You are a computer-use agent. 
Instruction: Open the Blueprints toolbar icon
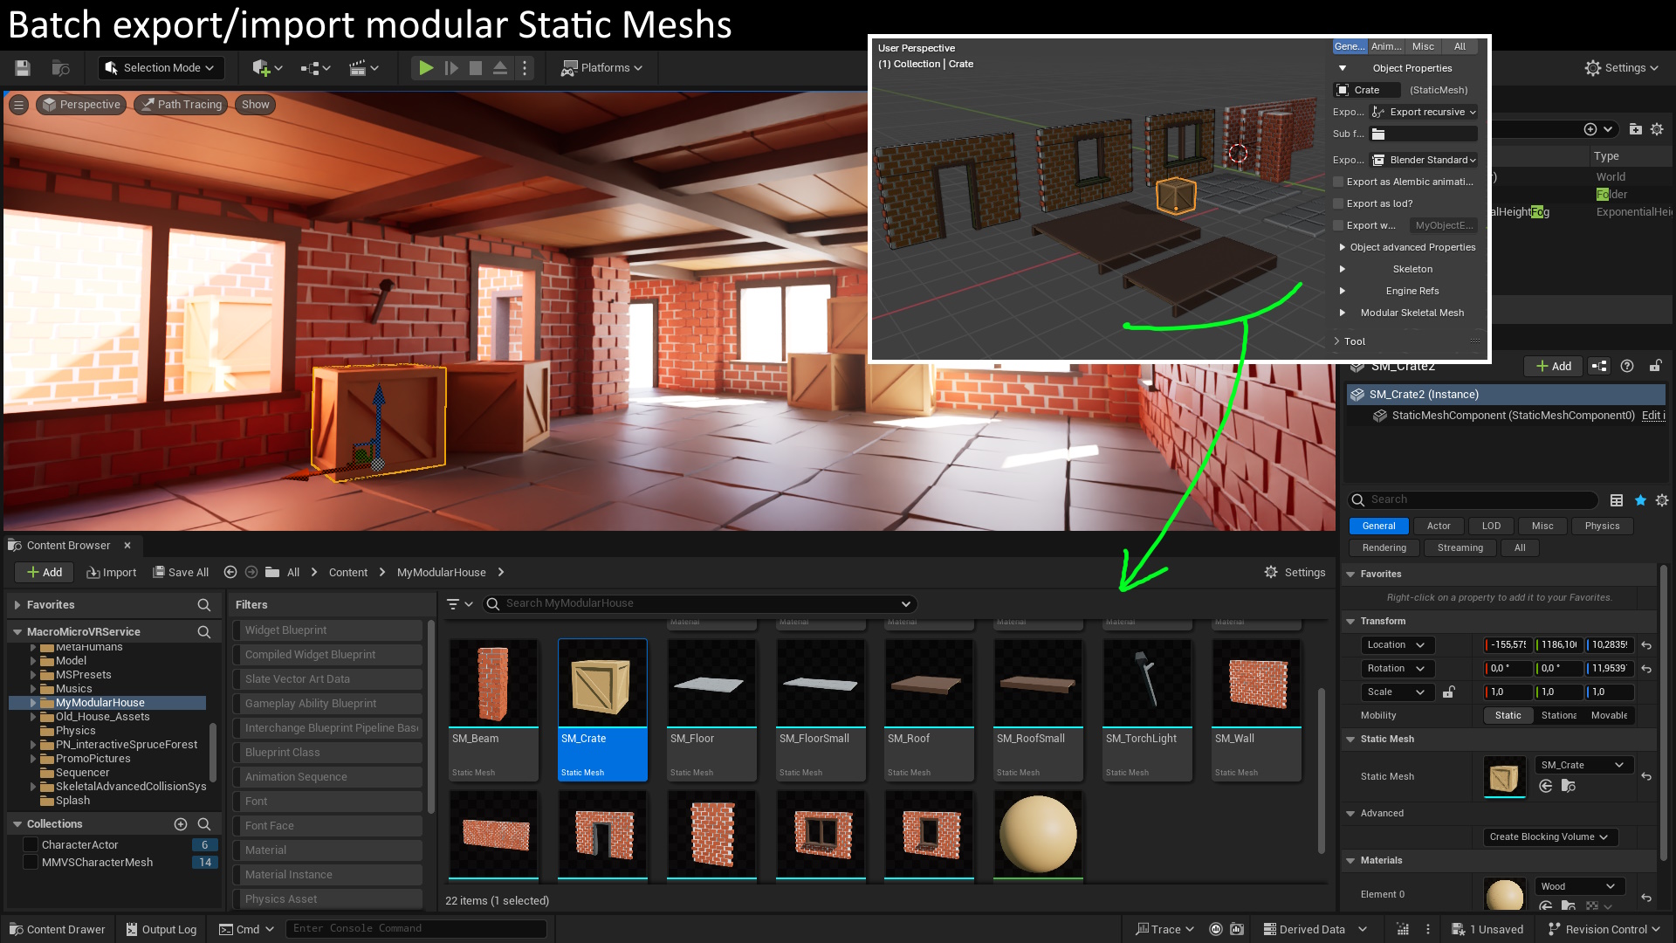(x=315, y=68)
